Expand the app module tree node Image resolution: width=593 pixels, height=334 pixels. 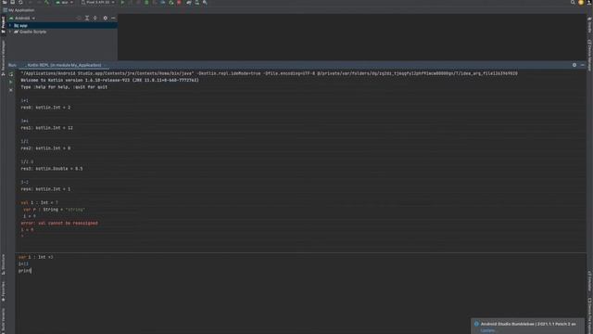pos(10,25)
